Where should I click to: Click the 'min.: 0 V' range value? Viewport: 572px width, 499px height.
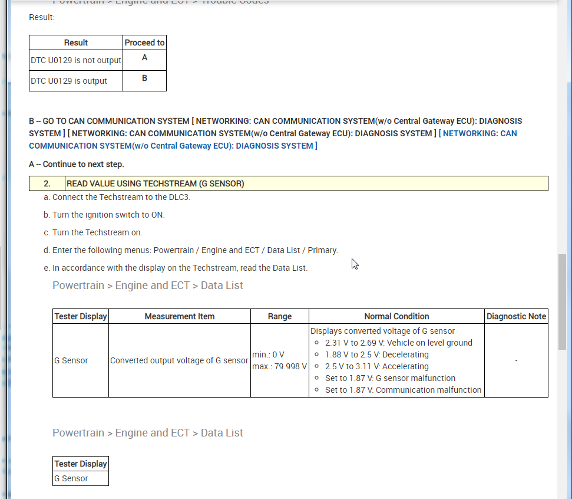click(268, 354)
